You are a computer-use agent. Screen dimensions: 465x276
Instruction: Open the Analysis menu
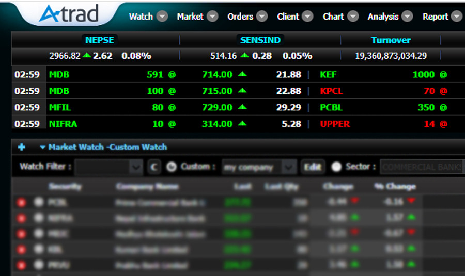(x=383, y=17)
